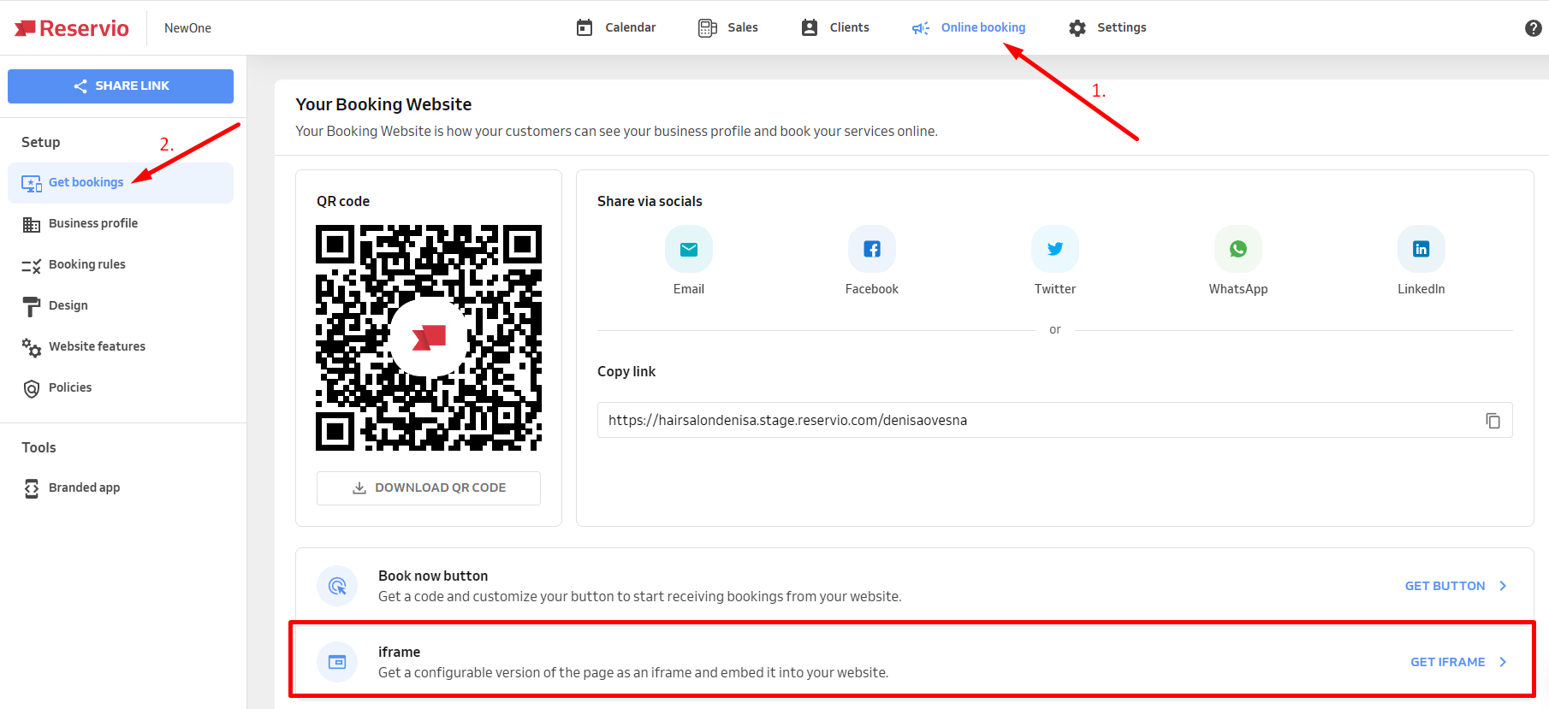Open the Clients section

coord(835,27)
